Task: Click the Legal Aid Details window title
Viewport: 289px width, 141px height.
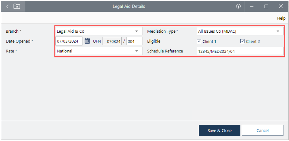Action: click(129, 6)
